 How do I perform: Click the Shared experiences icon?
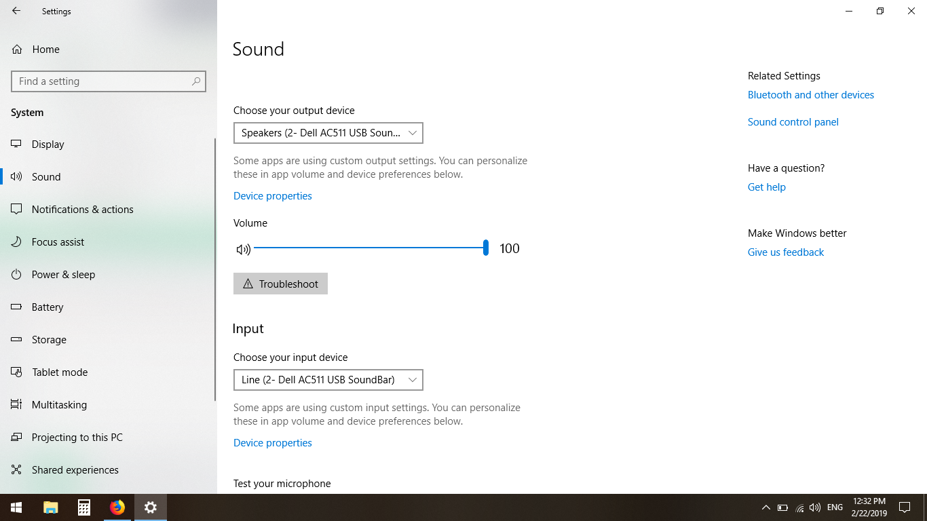pyautogui.click(x=17, y=469)
